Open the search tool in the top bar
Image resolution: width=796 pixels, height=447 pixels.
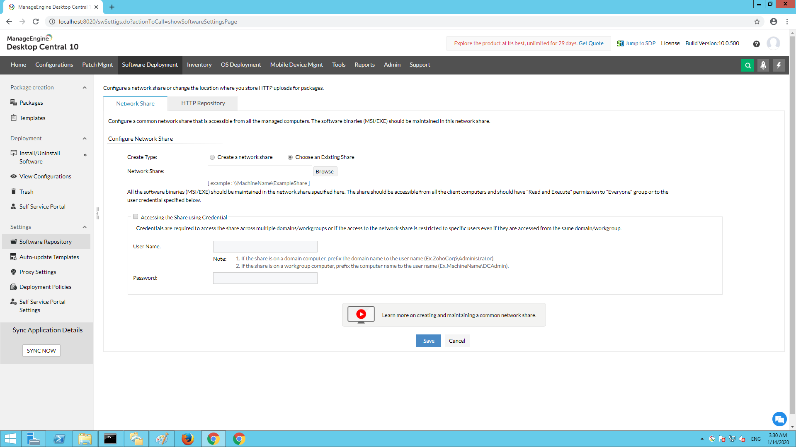point(747,65)
